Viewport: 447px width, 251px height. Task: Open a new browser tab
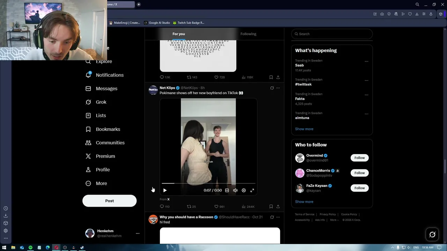[x=139, y=5]
